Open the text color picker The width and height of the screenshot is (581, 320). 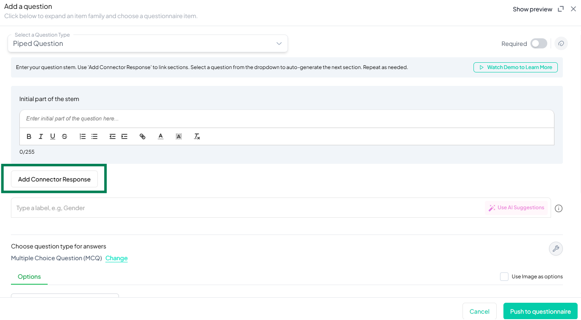(161, 136)
